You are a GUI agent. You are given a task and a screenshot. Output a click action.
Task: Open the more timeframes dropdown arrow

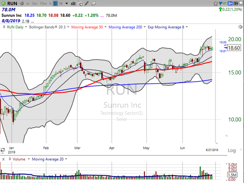[67, 3]
